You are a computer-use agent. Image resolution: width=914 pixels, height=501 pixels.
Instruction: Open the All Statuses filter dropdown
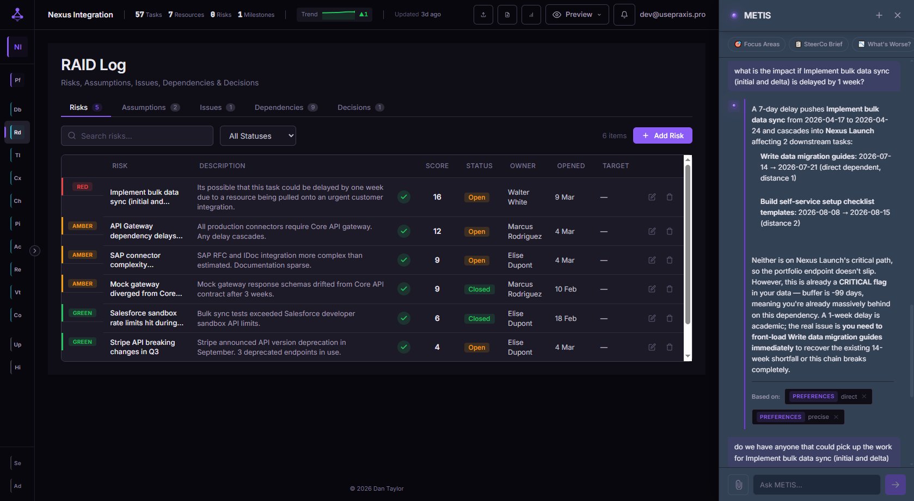(258, 135)
